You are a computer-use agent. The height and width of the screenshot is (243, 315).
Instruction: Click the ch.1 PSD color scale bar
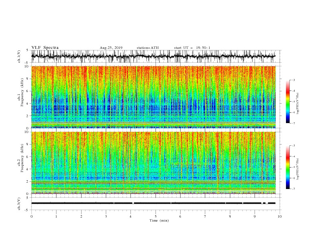click(288, 102)
